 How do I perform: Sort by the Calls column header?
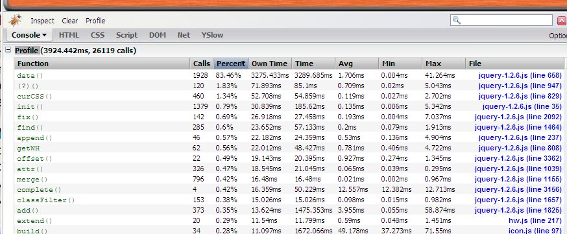pyautogui.click(x=201, y=64)
